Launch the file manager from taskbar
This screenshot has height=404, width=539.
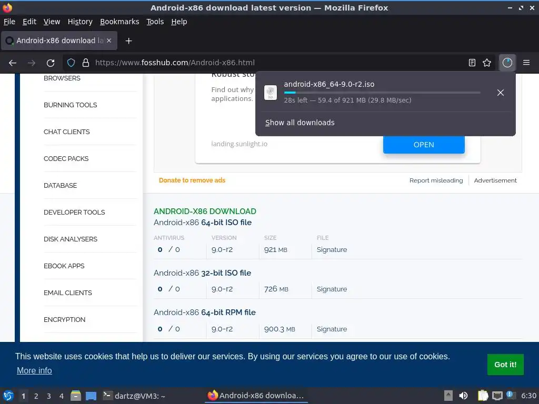coord(76,396)
